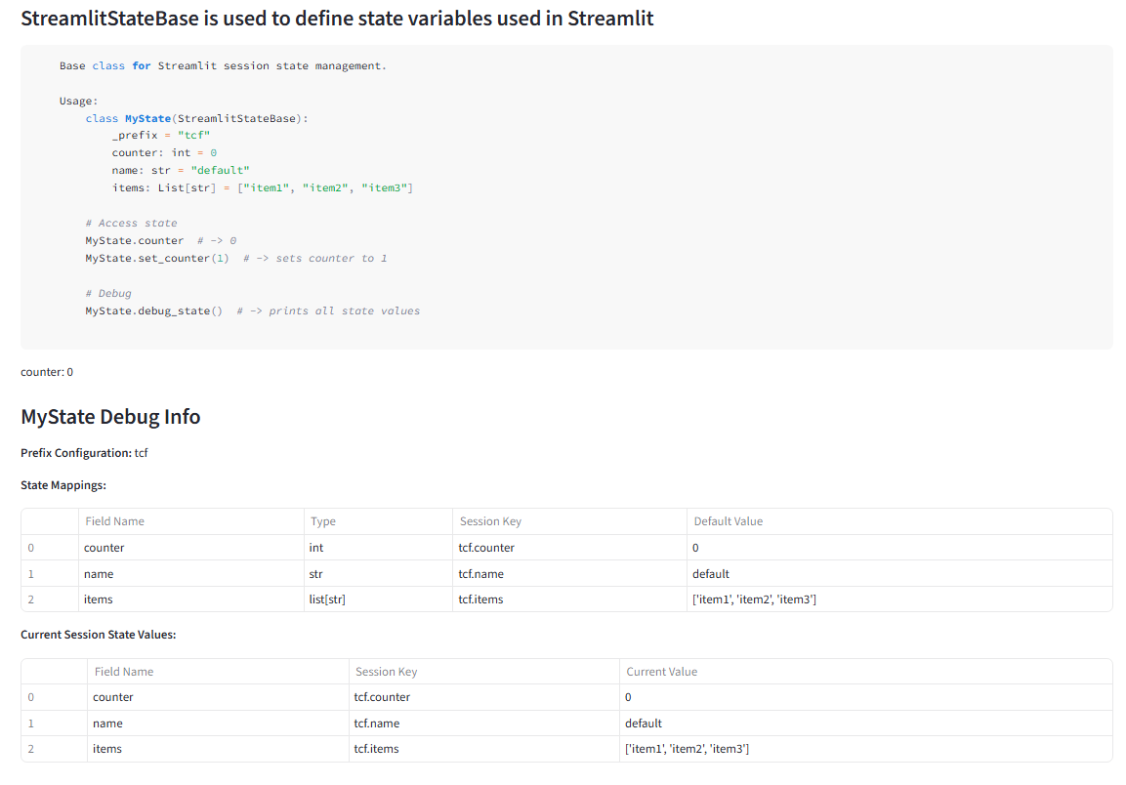Click the MyState Debug Info heading
Image resolution: width=1126 pixels, height=785 pixels.
click(110, 417)
